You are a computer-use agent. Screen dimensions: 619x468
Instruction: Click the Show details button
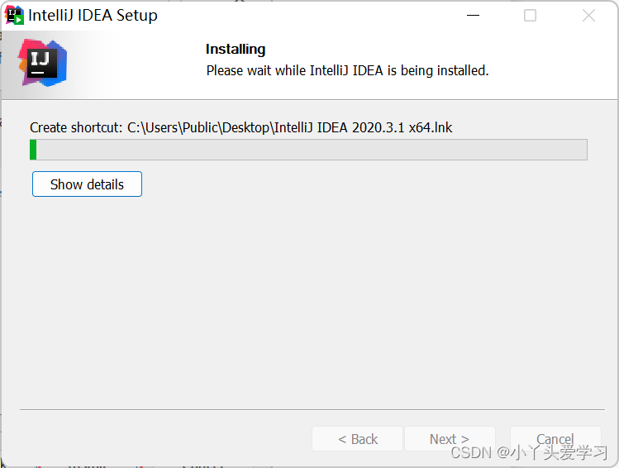pyautogui.click(x=87, y=184)
